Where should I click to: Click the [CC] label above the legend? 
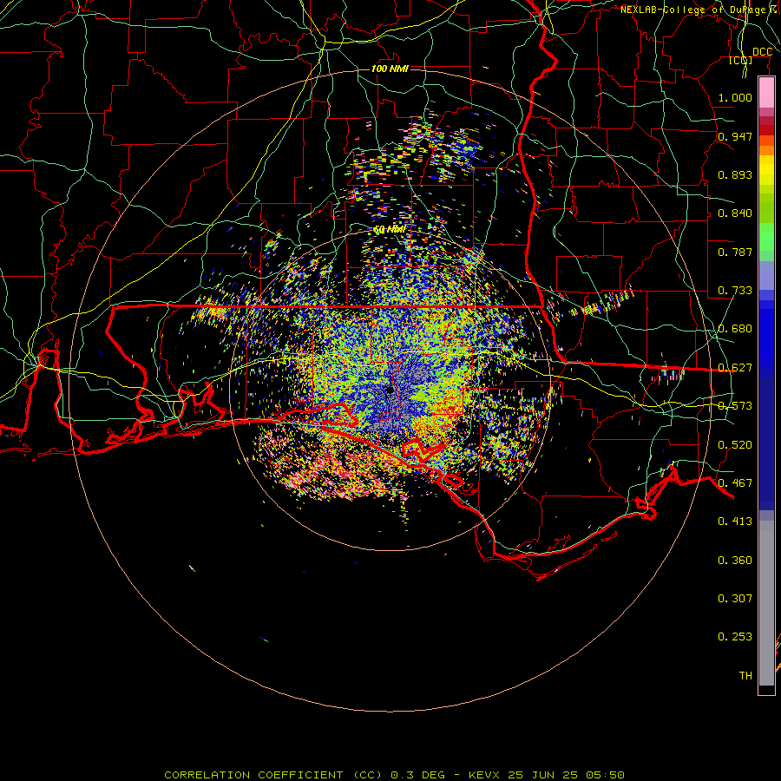click(x=741, y=60)
